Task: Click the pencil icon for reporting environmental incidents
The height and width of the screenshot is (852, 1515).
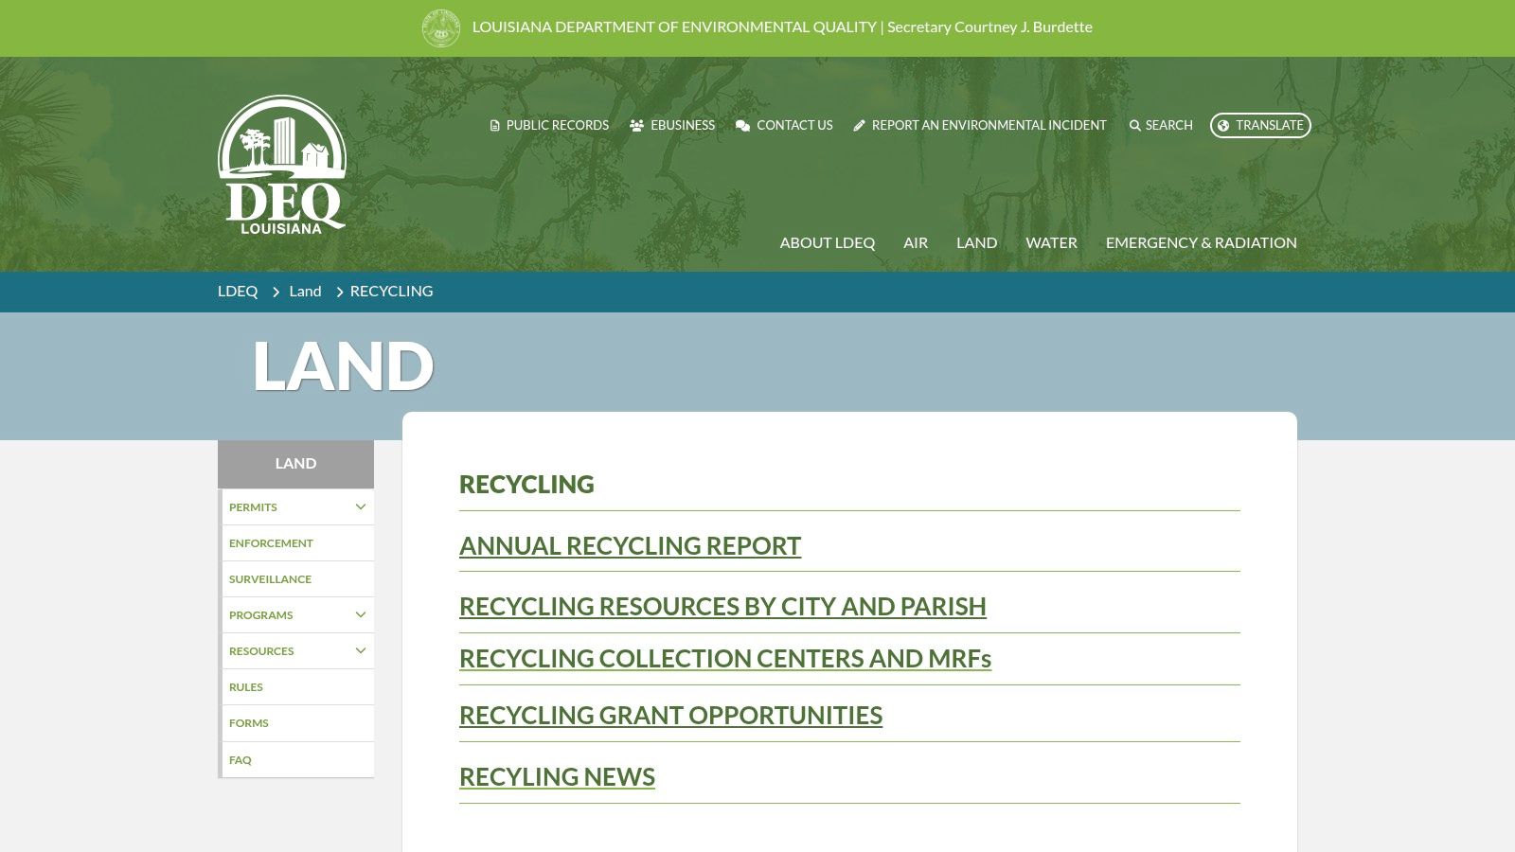Action: click(859, 125)
